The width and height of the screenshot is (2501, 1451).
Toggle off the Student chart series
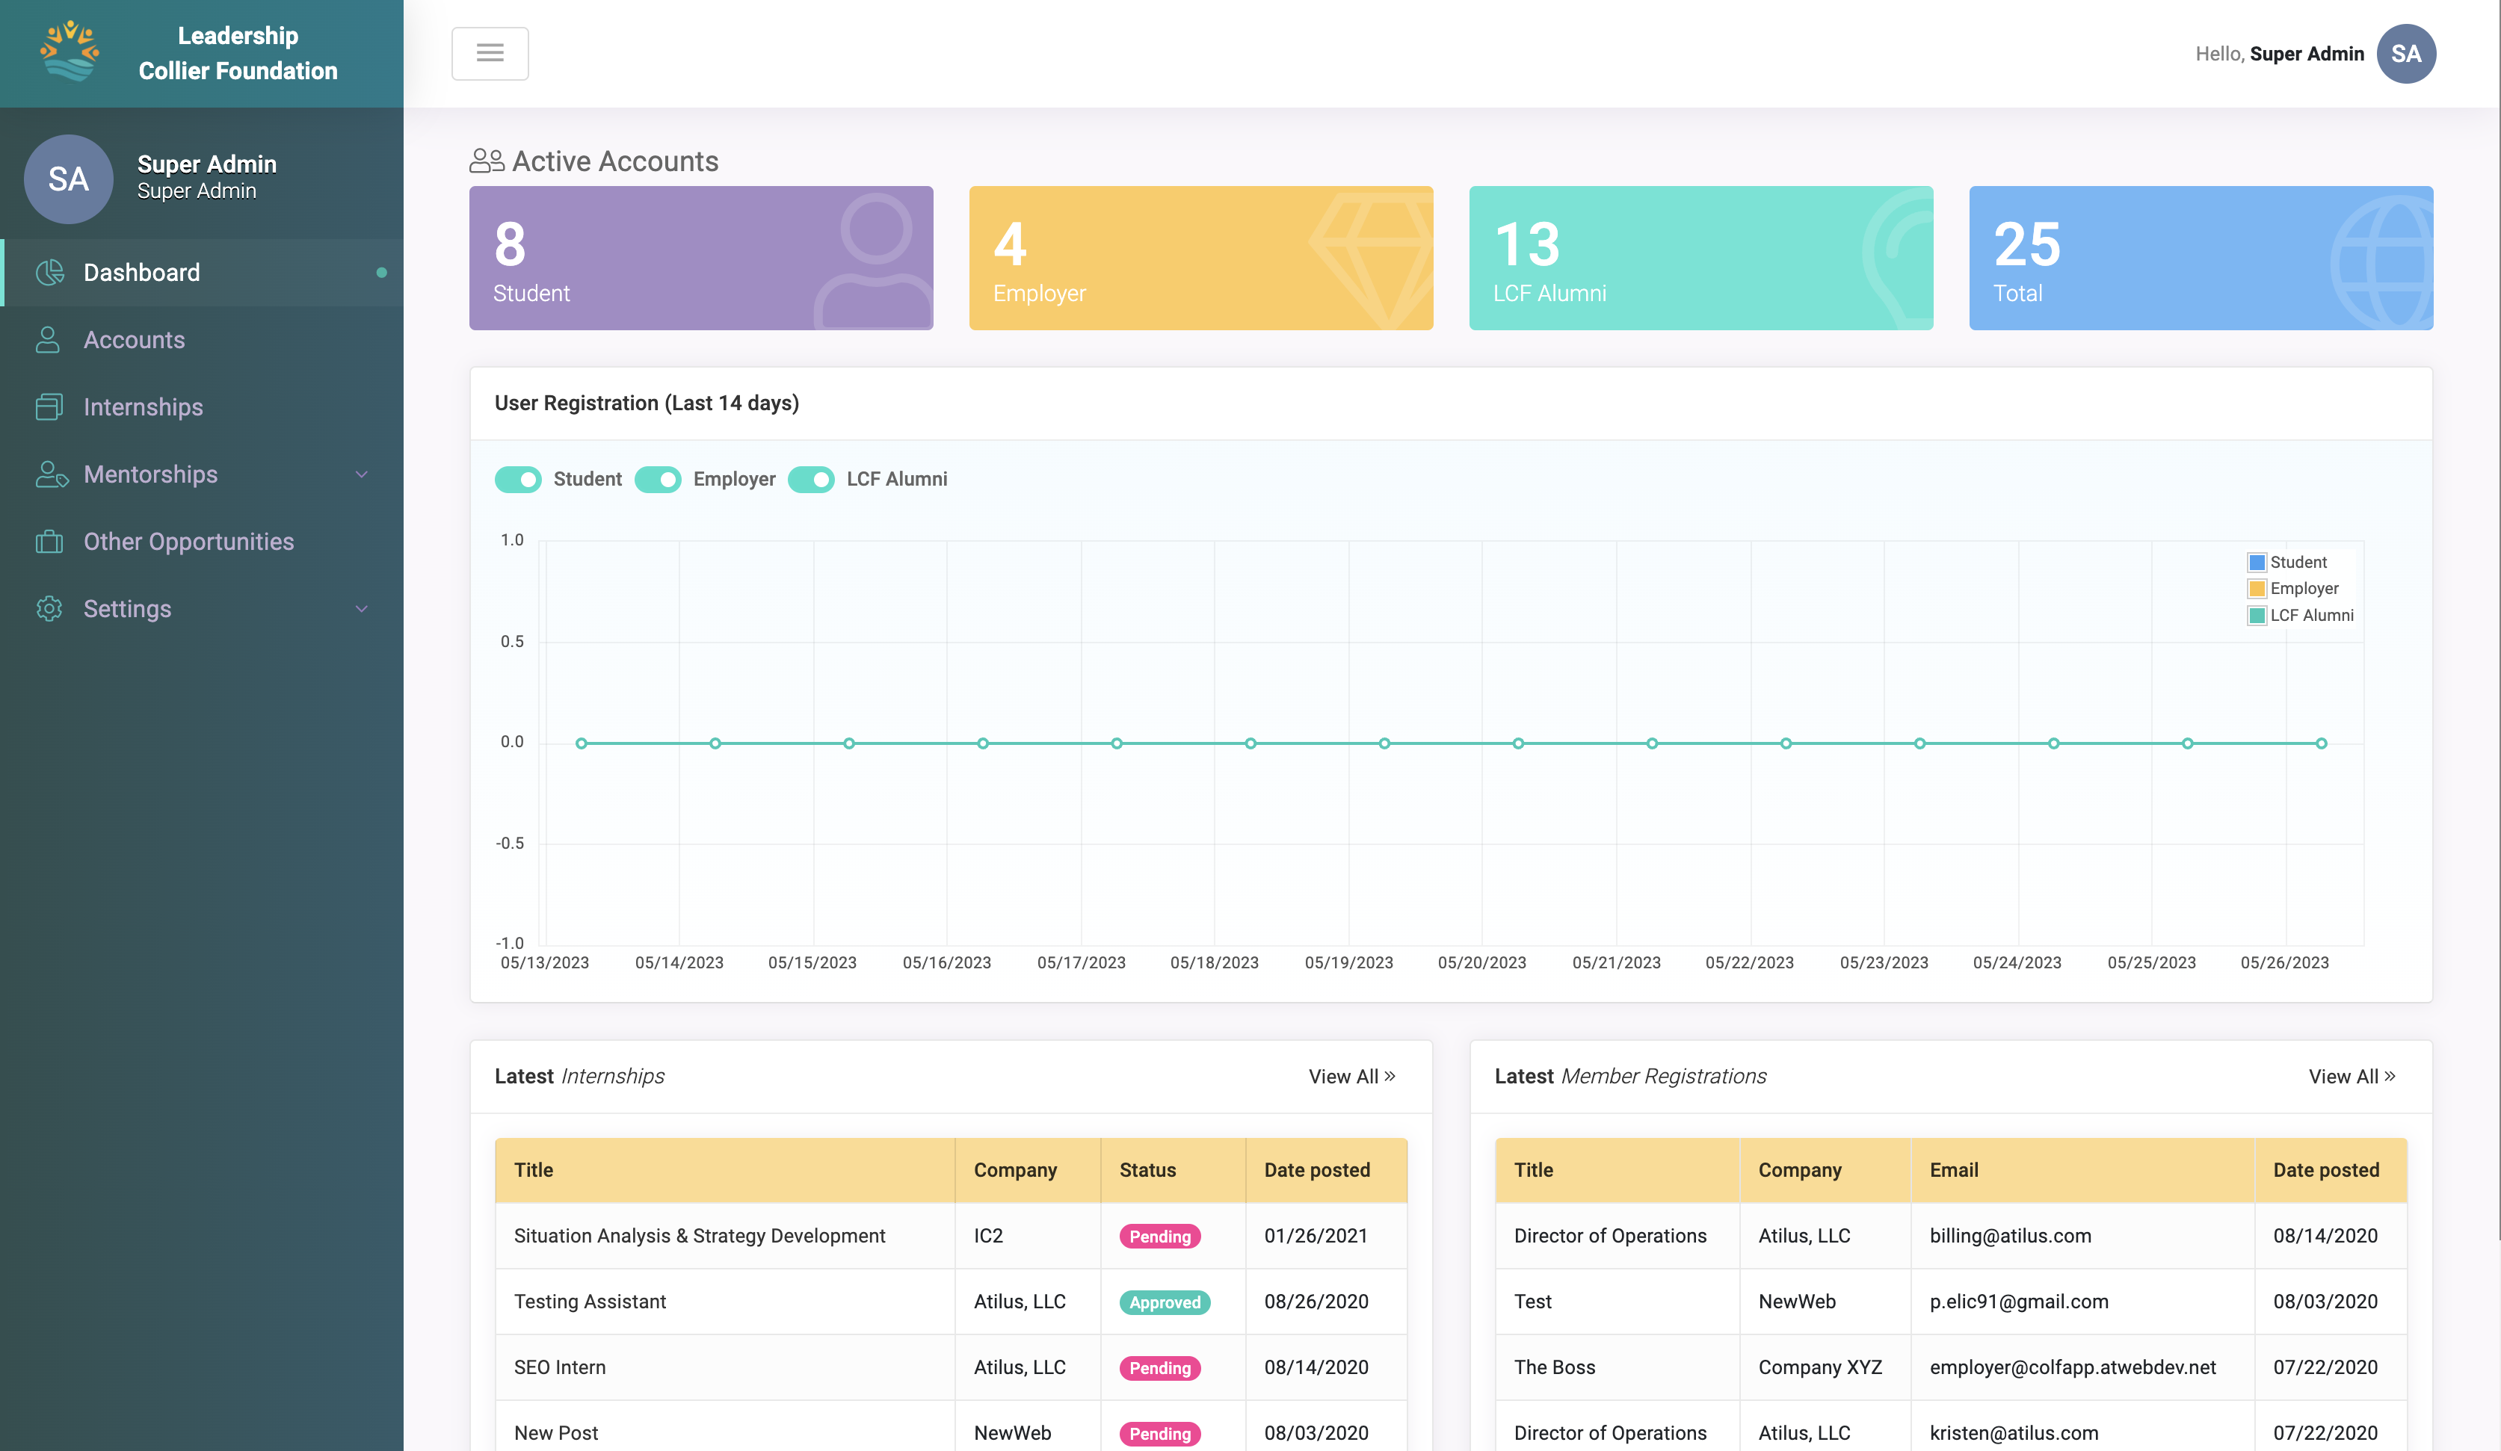(x=518, y=479)
